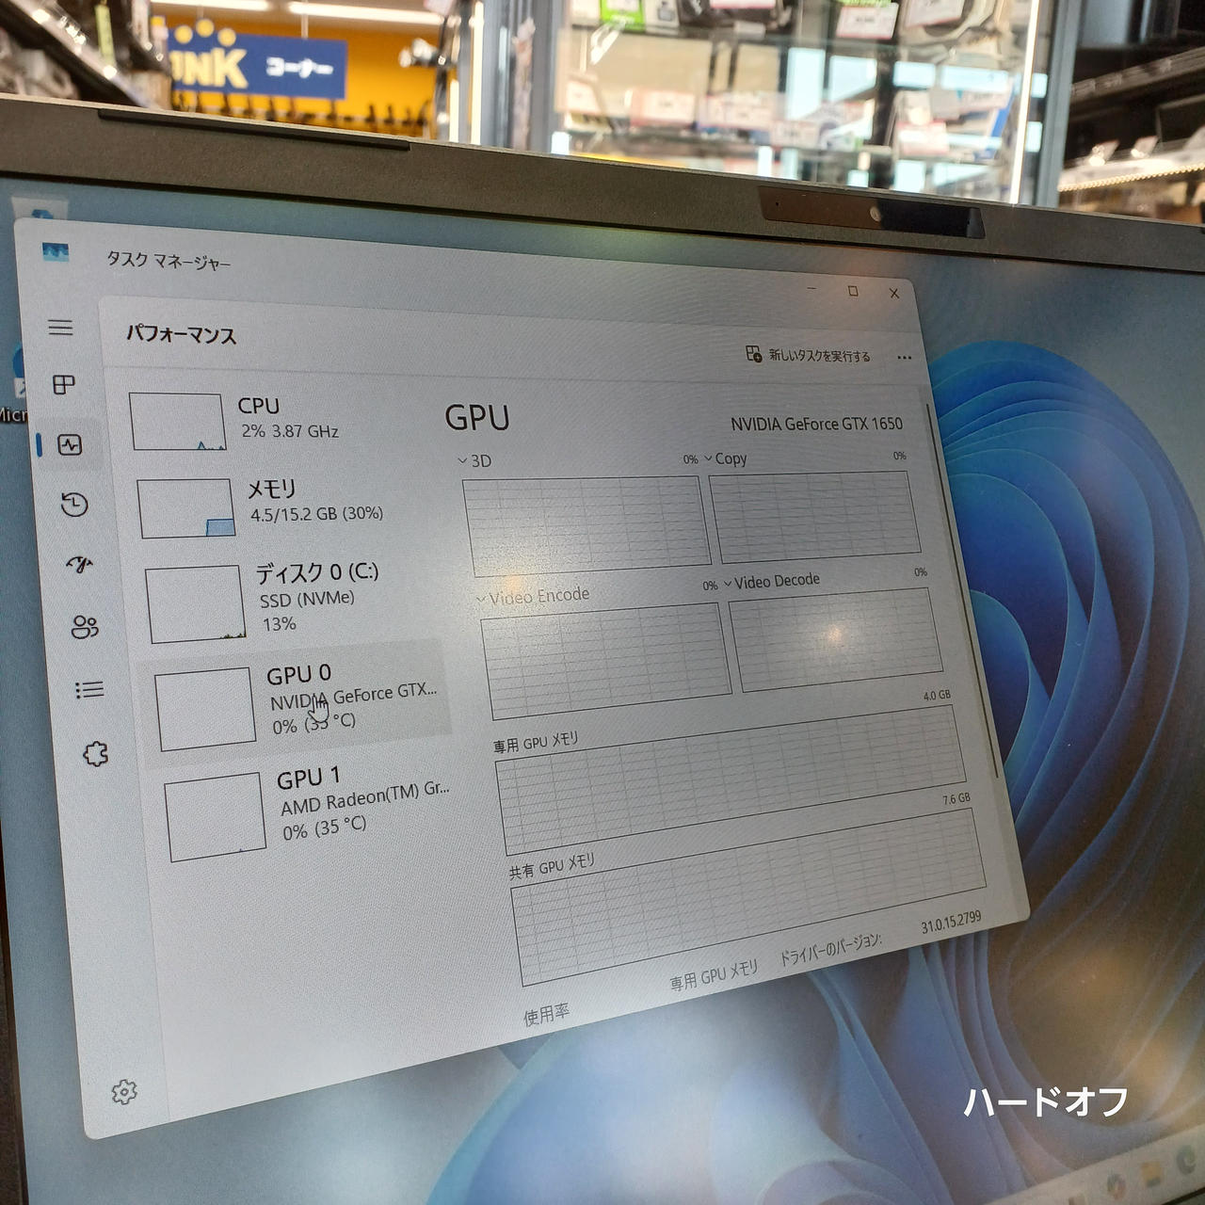Click the 専用 GPU メモリ graph
1205x1205 pixels.
[x=731, y=779]
